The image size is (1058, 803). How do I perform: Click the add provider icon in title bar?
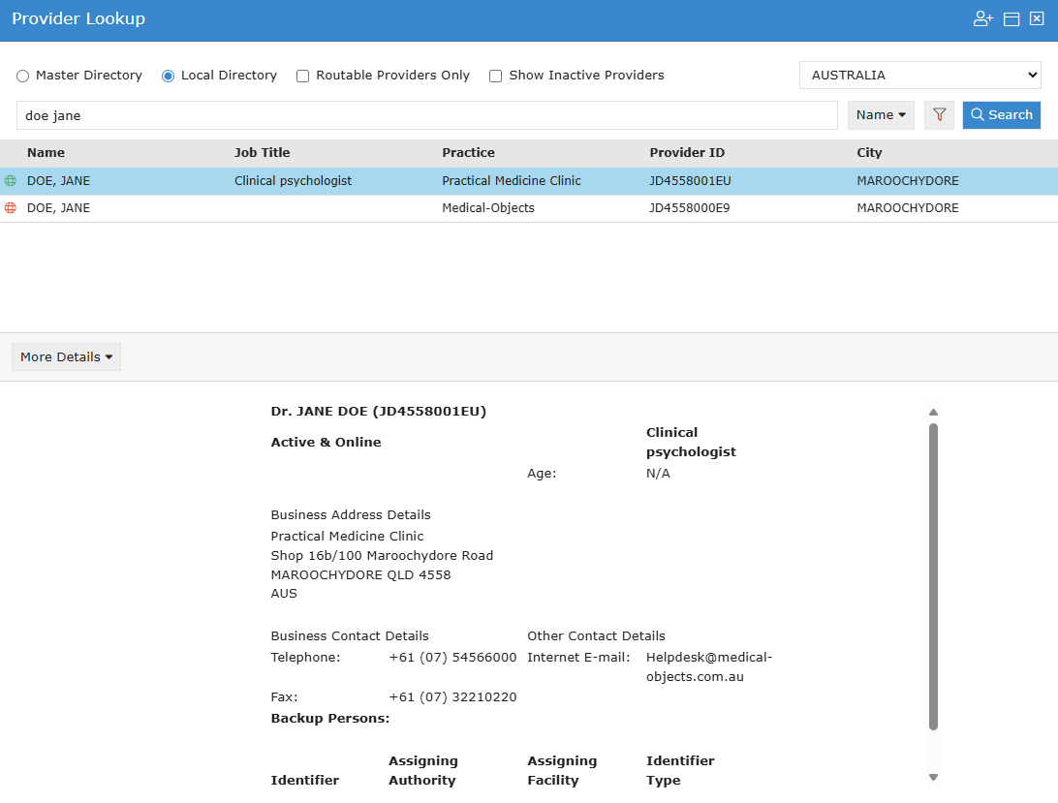(983, 19)
